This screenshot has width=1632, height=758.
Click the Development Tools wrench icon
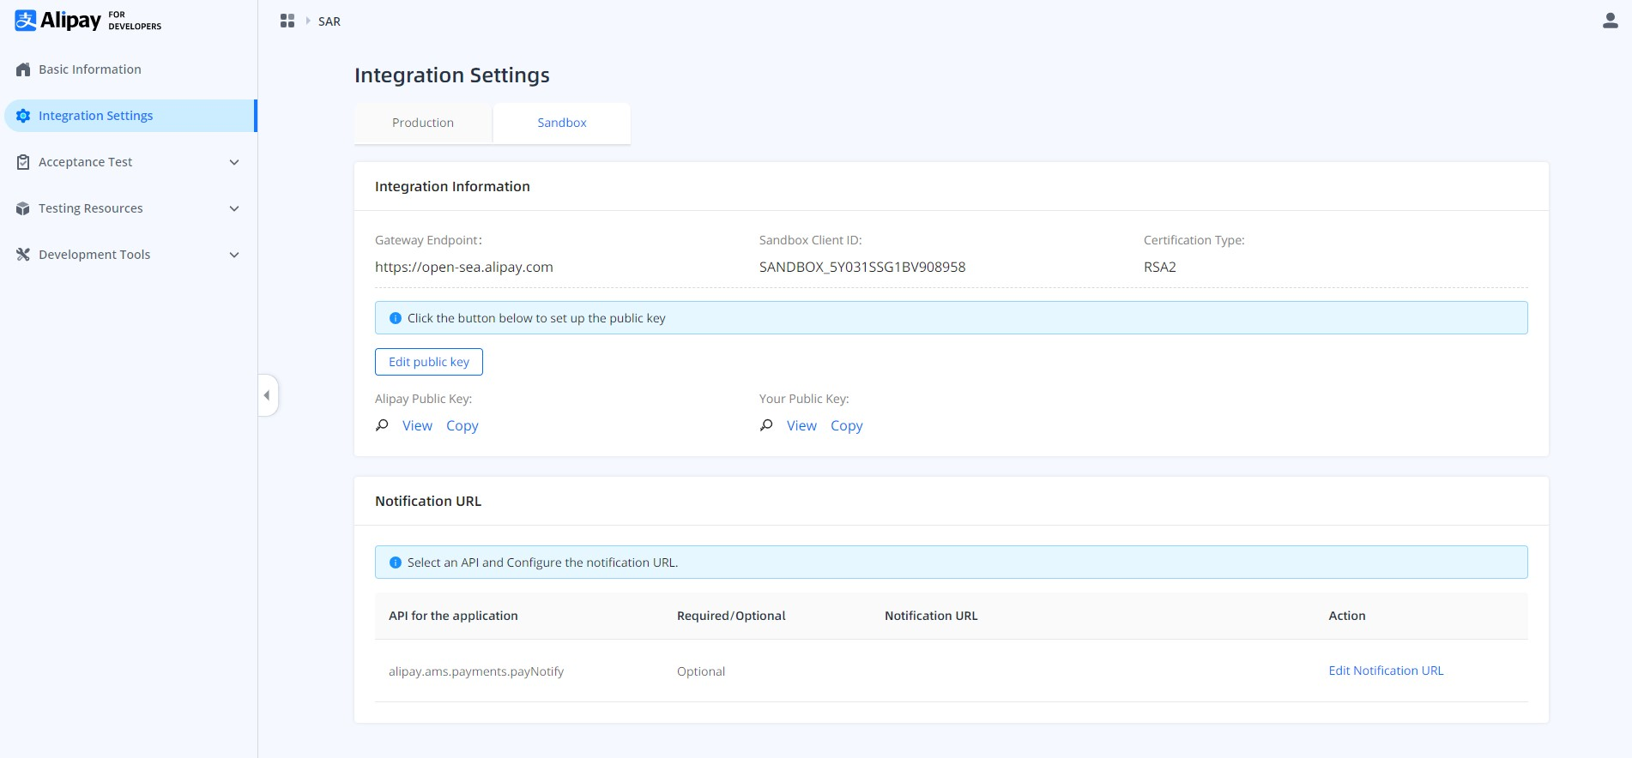[x=23, y=255]
